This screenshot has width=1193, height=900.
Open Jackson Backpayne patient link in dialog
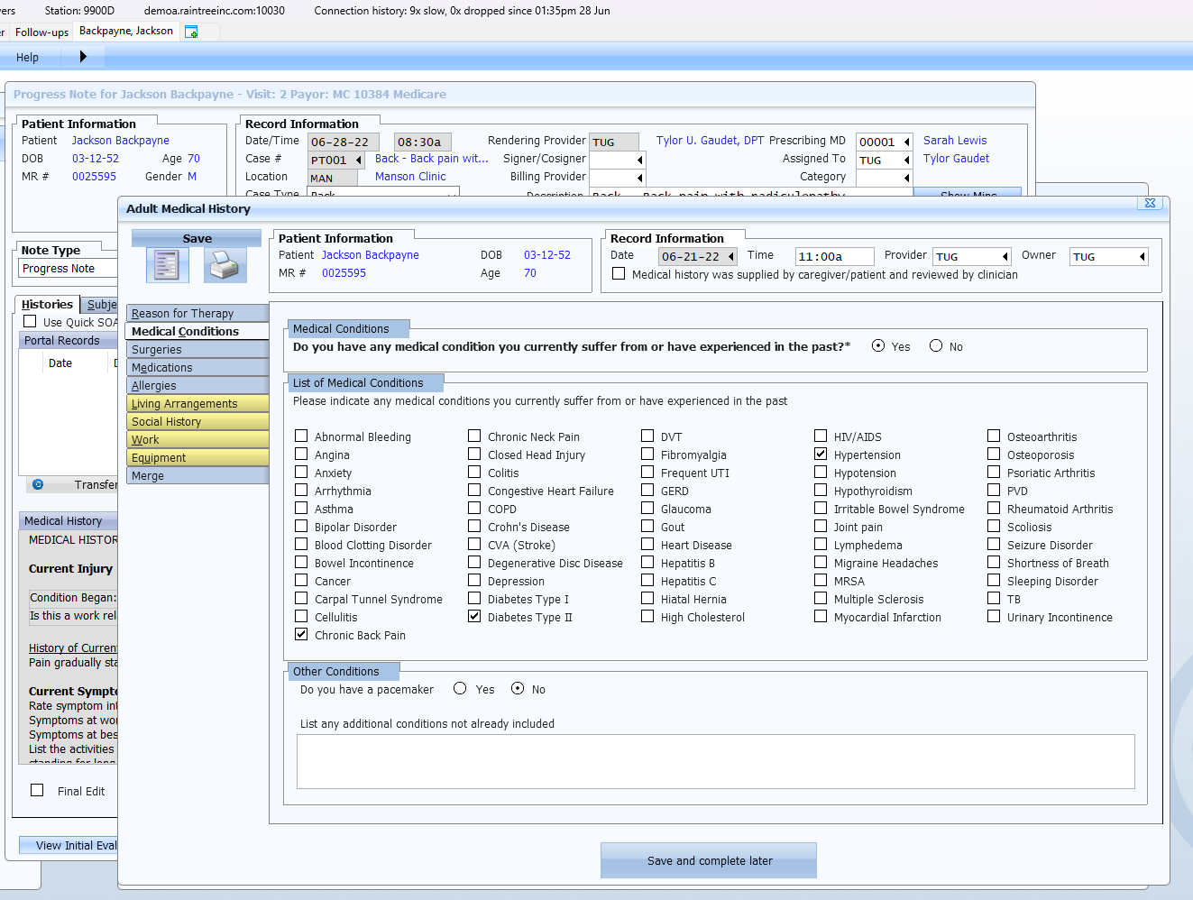[370, 255]
